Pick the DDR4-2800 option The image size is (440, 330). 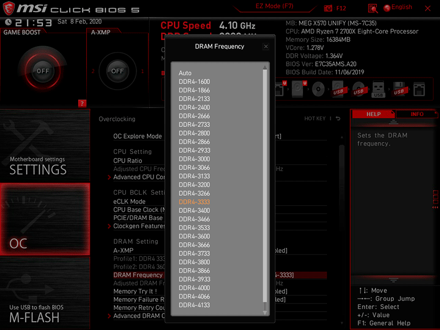coord(194,133)
